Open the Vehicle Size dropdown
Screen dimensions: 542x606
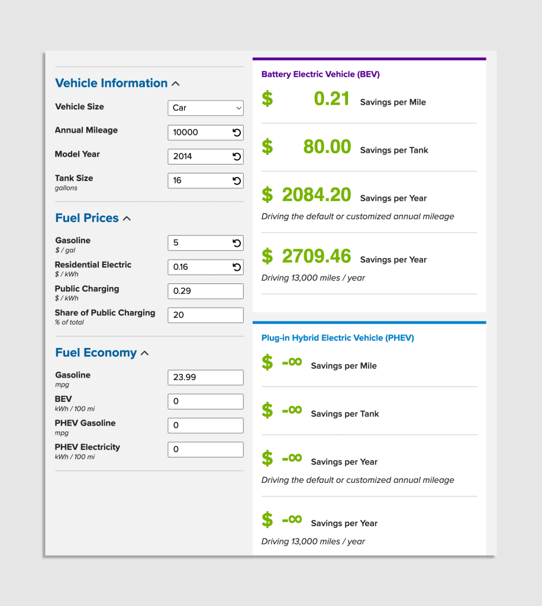coord(205,108)
